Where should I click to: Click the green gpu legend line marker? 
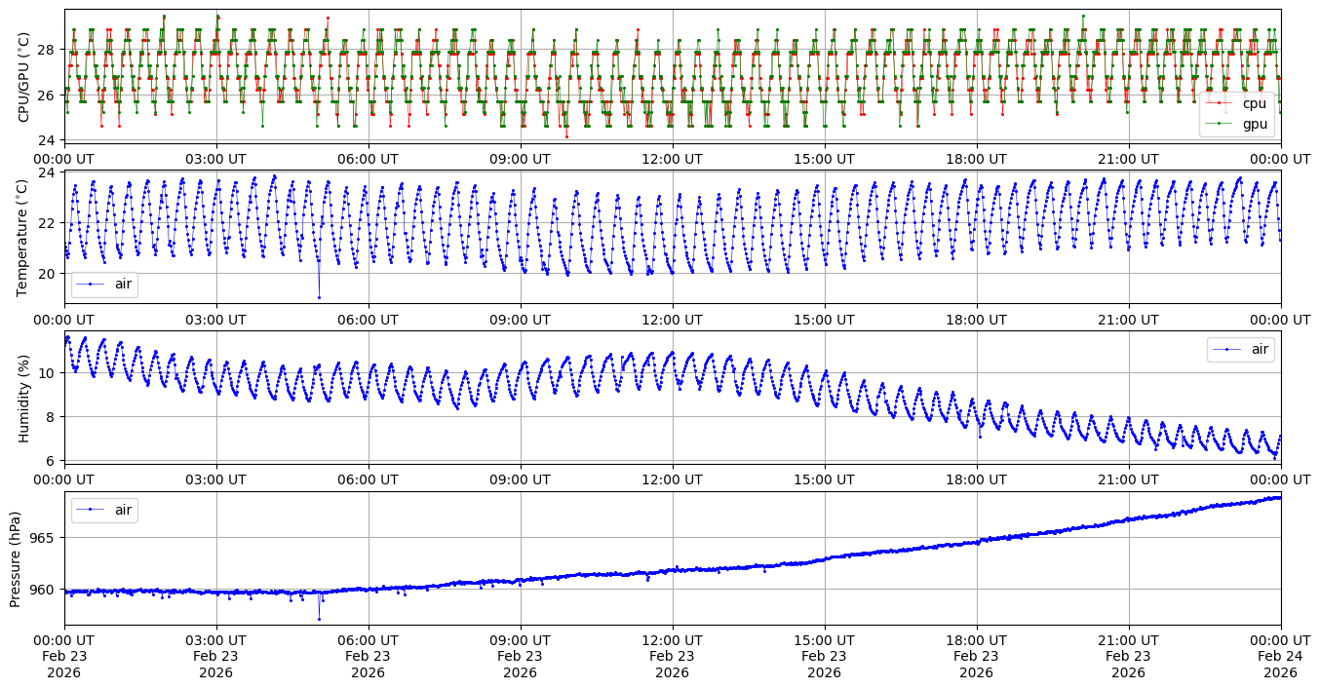click(x=1219, y=123)
